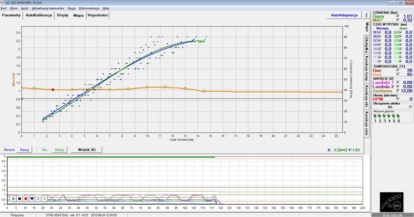Screen dimensions: 414x217
Task: Click the Widok 3D button
Action: (x=86, y=150)
